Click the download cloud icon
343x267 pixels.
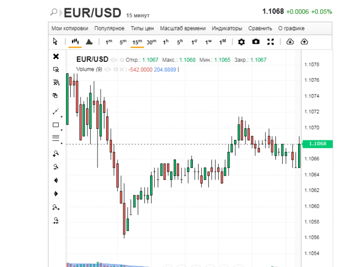pyautogui.click(x=290, y=42)
